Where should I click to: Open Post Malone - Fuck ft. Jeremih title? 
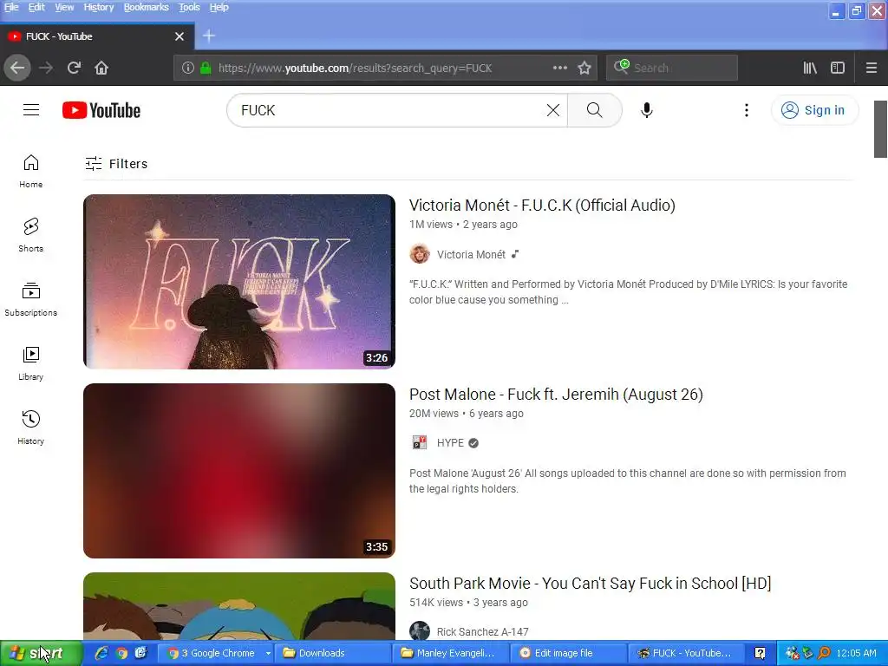point(556,395)
